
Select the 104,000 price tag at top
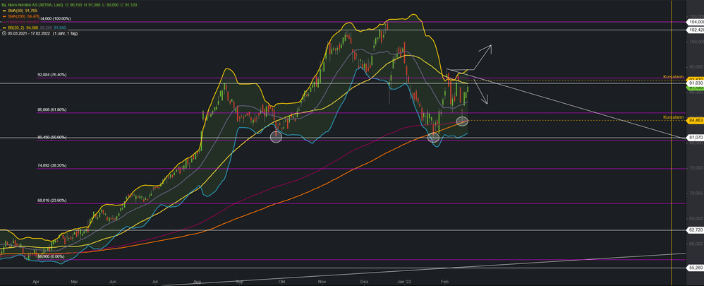pos(694,23)
